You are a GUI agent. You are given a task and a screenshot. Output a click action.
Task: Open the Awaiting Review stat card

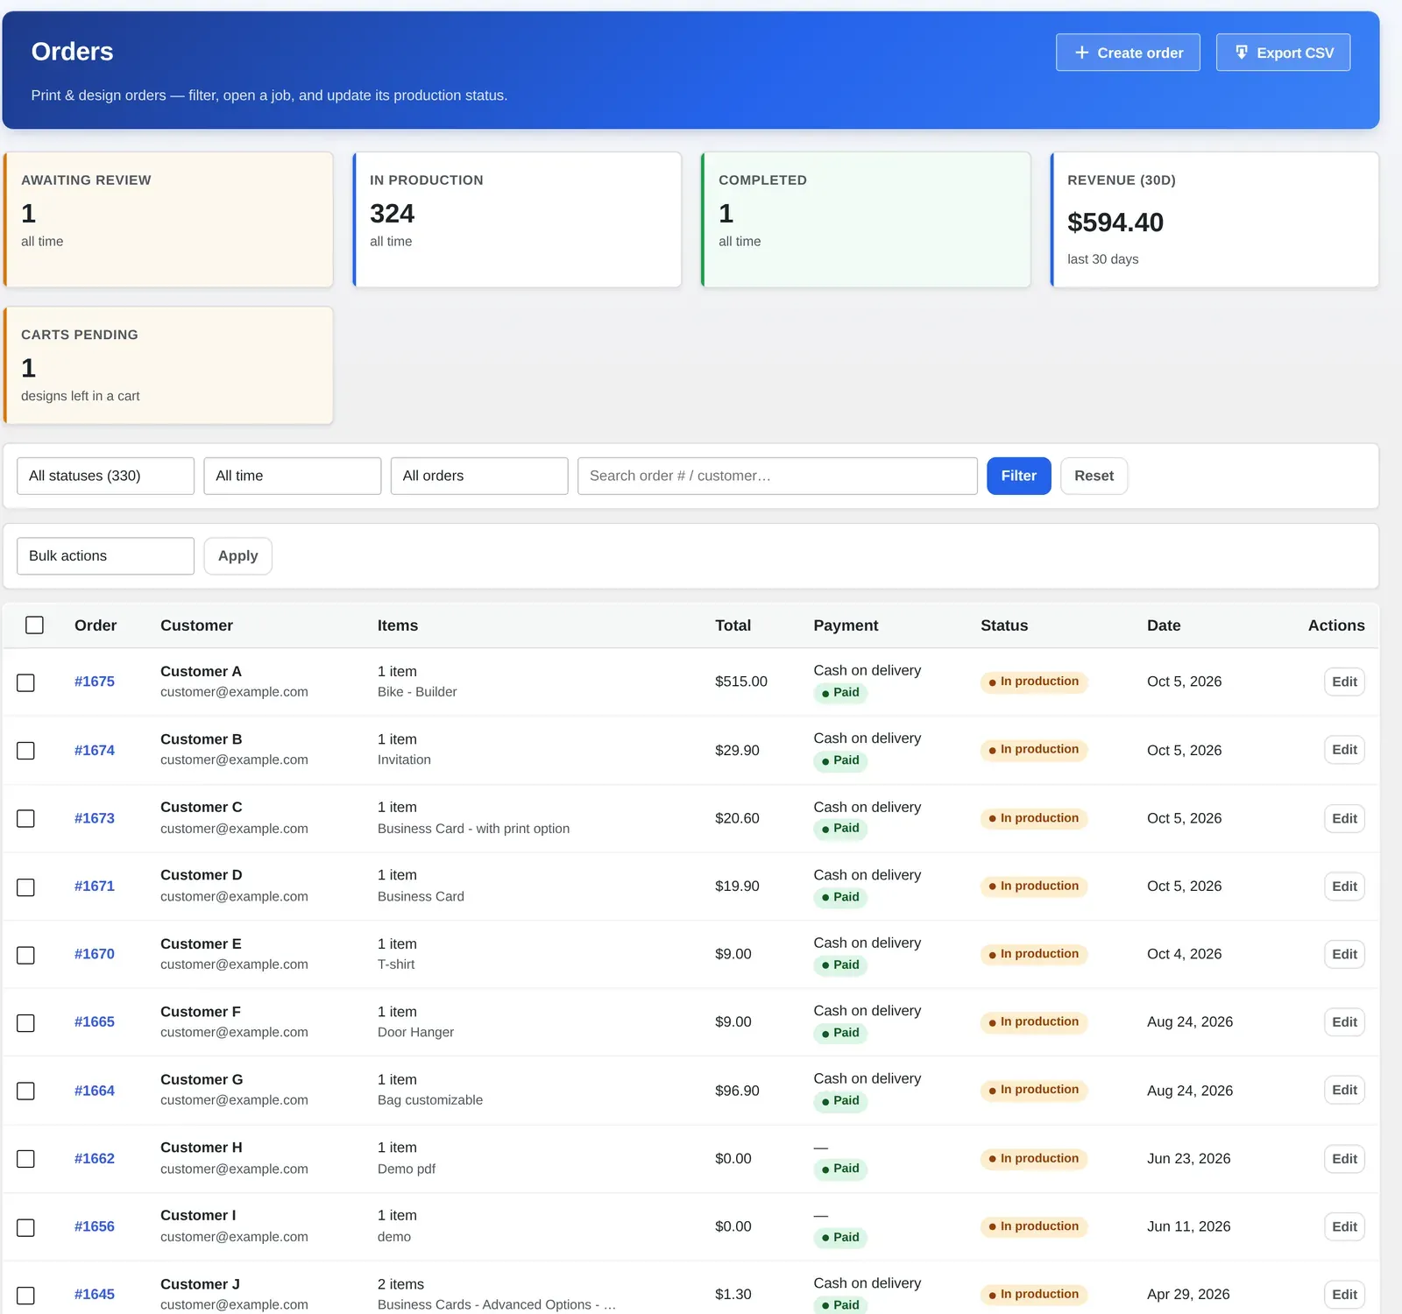pos(168,220)
